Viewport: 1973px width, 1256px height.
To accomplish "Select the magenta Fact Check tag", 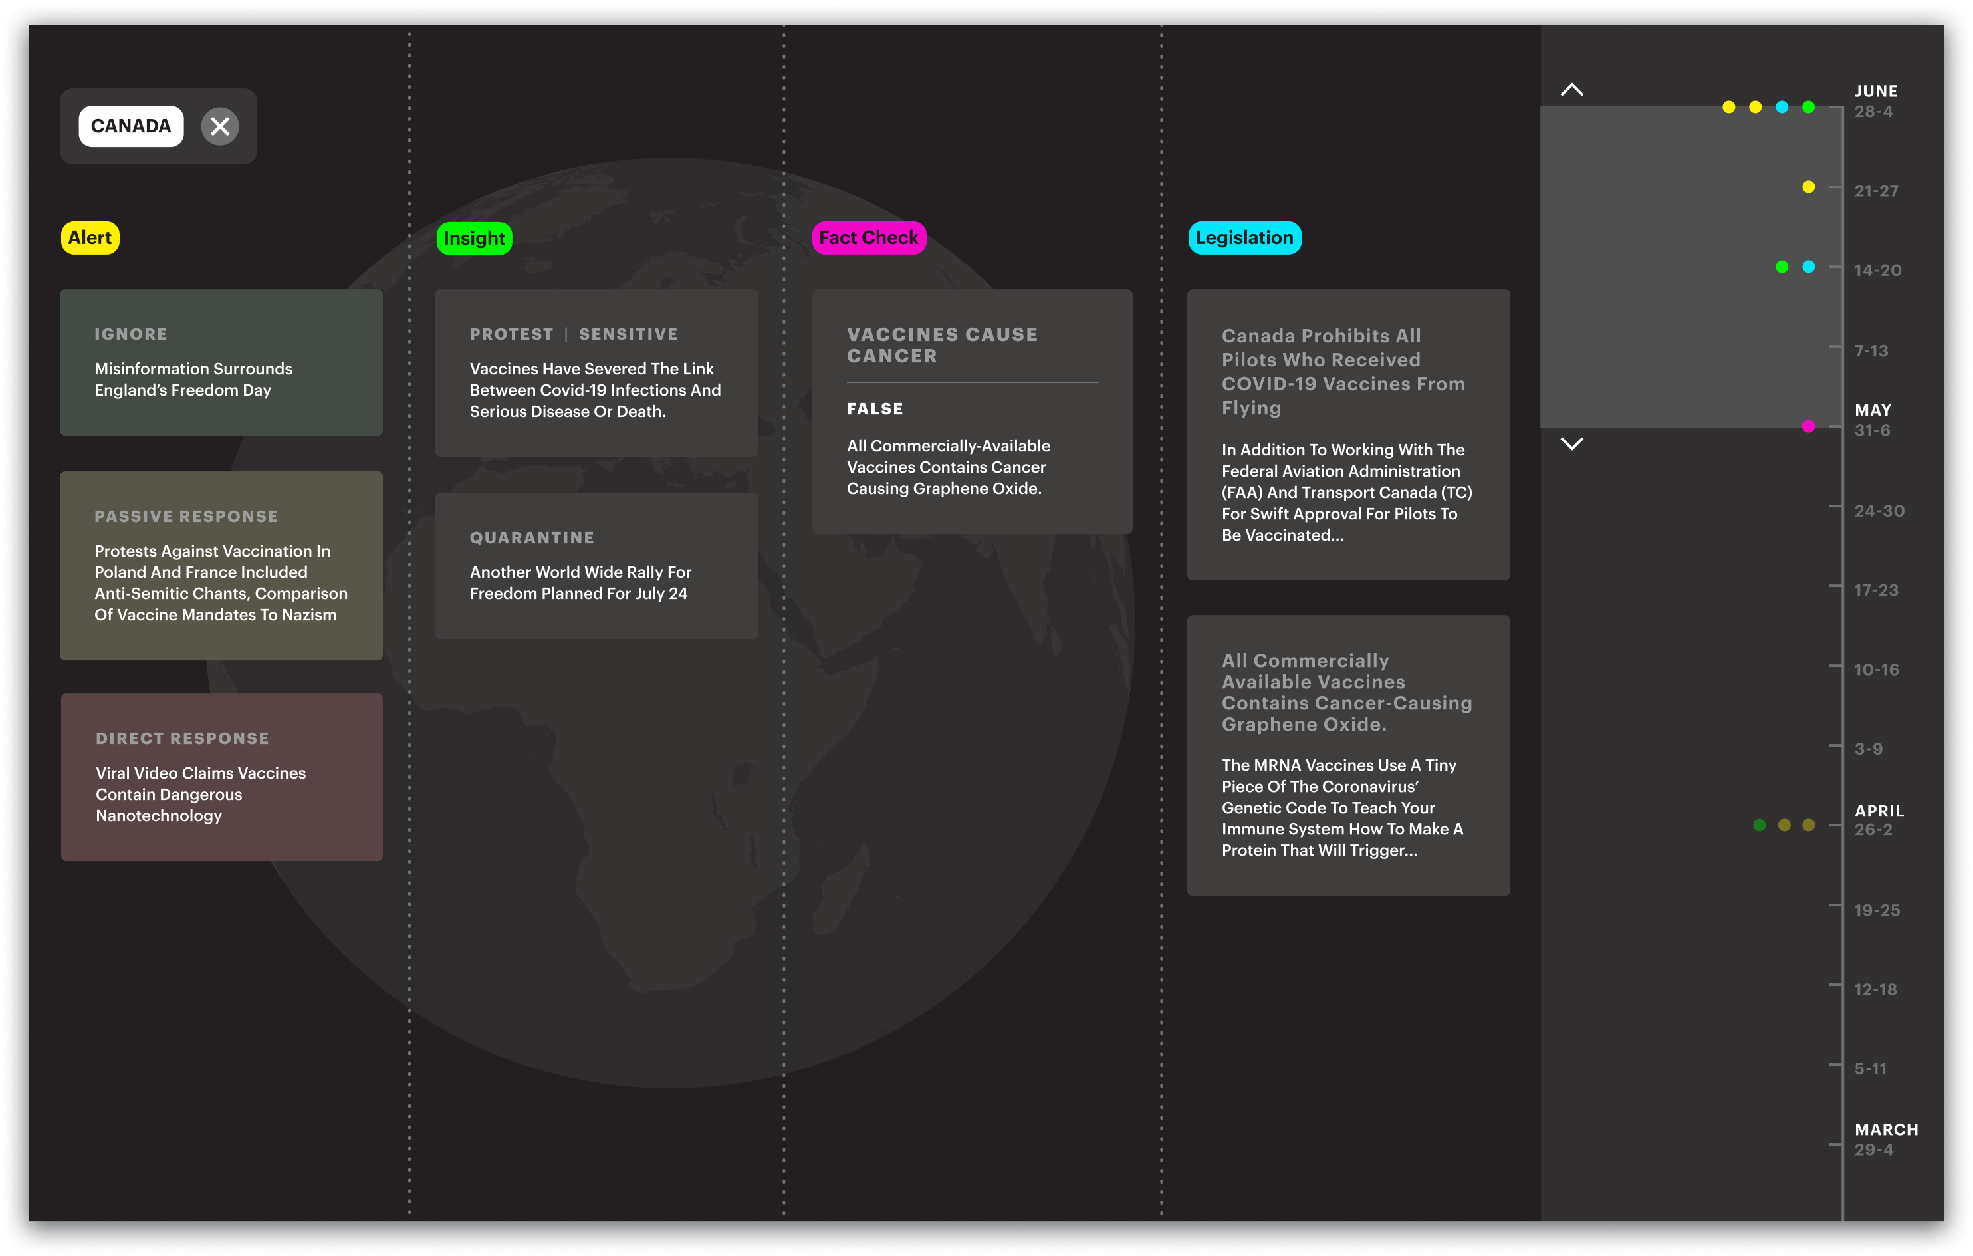I will coord(869,237).
